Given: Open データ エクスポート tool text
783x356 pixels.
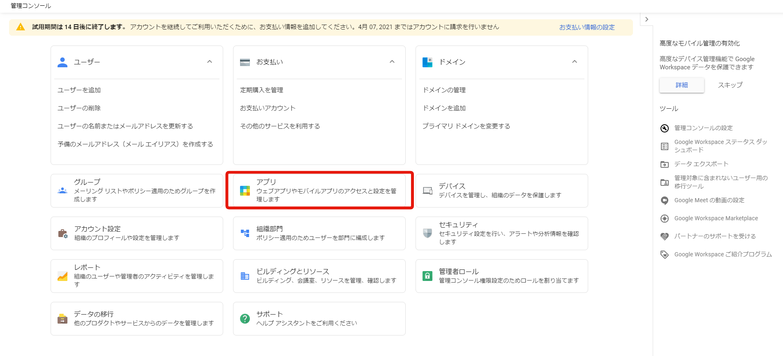Looking at the screenshot, I should 702,164.
